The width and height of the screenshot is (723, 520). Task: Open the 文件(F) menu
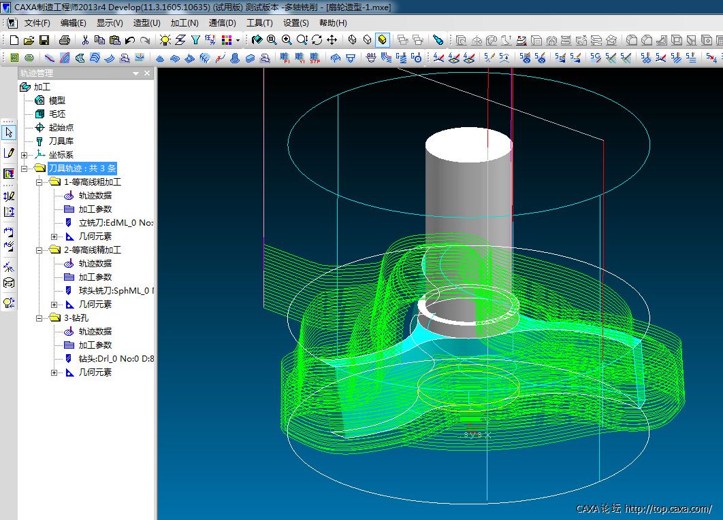(x=37, y=23)
